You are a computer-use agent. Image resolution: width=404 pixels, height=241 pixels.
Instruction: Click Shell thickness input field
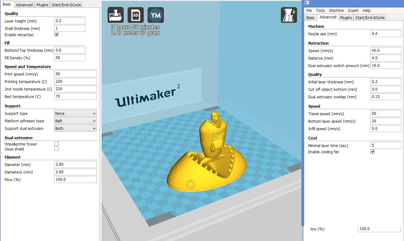pyautogui.click(x=69, y=28)
